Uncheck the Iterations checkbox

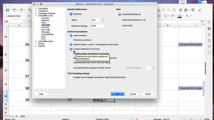(x=71, y=14)
